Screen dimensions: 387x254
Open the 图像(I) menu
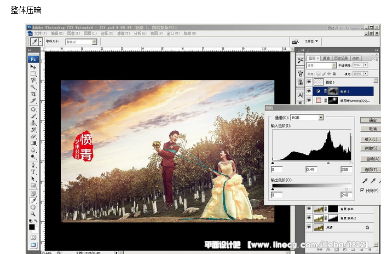pyautogui.click(x=73, y=33)
